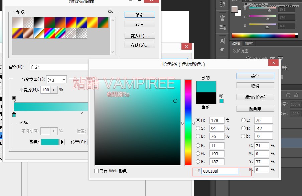The width and height of the screenshot is (302, 196).
Task: Open the color stop 颜色 flyout arrow
Action: pyautogui.click(x=62, y=142)
